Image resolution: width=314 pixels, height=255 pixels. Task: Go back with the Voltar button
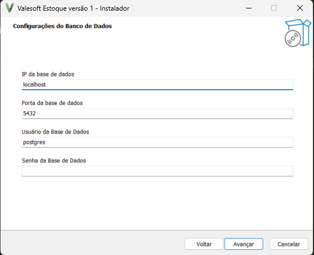tap(204, 244)
